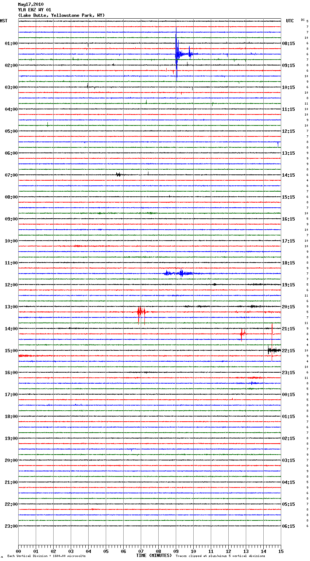Viewport: 310px width, 561px height.
Task: Click the "DC" column header
Action: tap(303, 20)
